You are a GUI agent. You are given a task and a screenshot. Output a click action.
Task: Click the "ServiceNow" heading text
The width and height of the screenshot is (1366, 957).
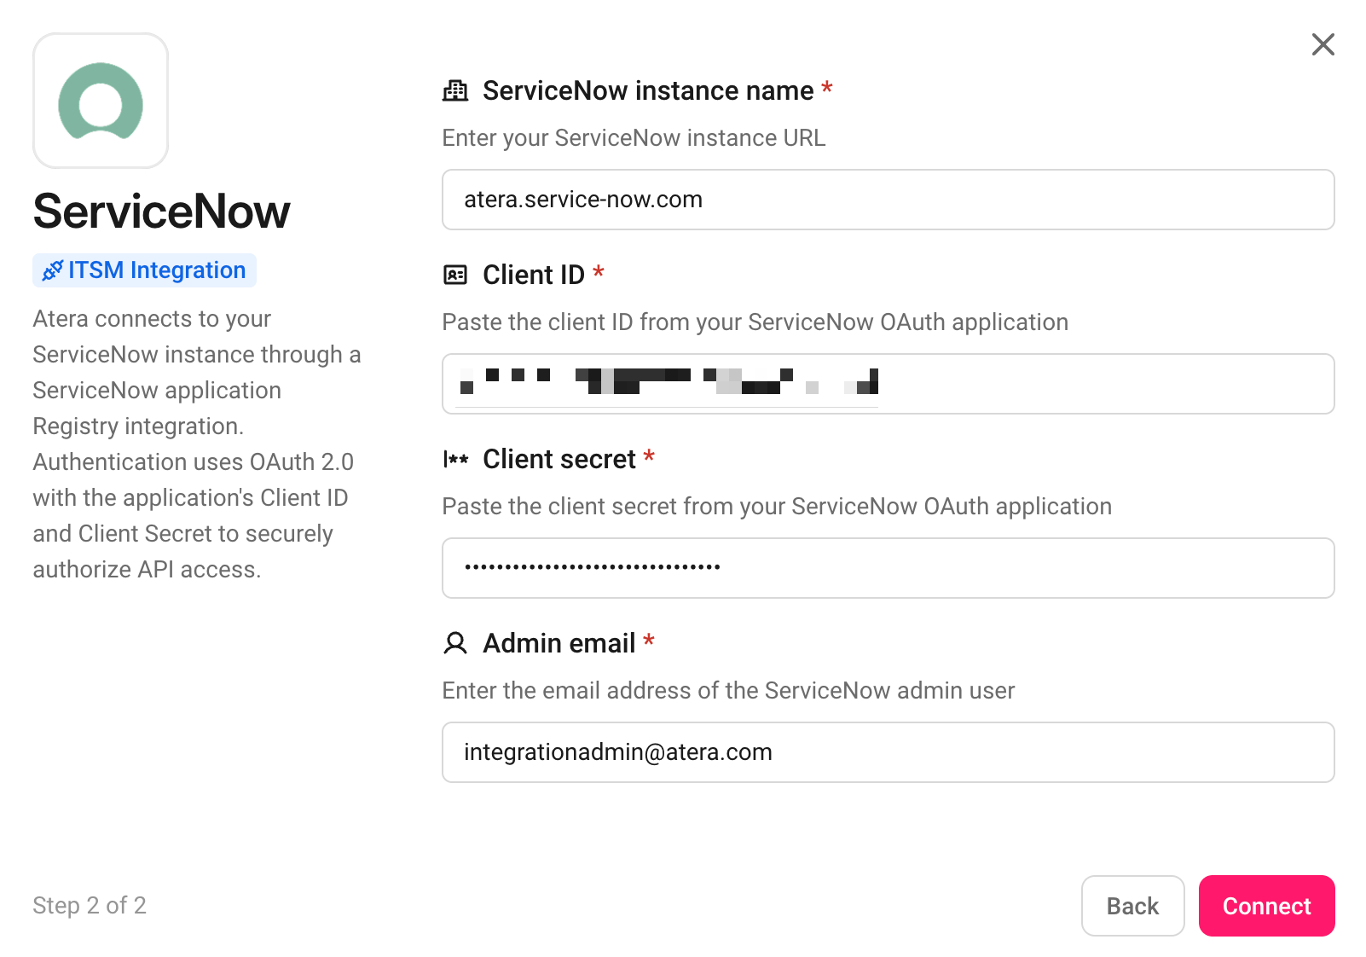click(x=161, y=212)
